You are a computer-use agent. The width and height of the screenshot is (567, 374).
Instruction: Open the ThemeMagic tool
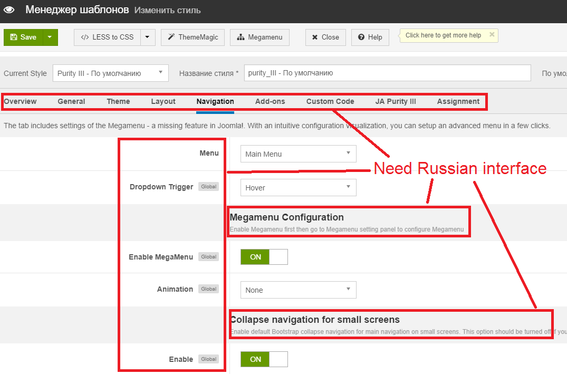(193, 37)
